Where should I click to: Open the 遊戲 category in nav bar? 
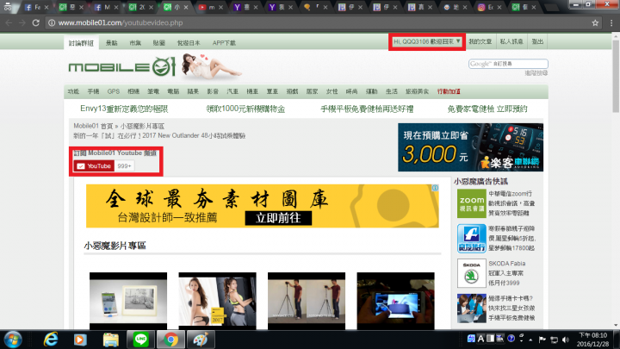tap(292, 91)
